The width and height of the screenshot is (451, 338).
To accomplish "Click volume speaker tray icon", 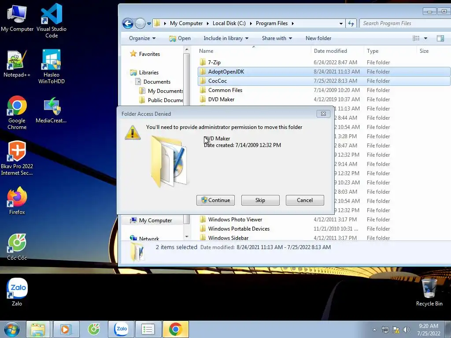I will [x=406, y=330].
